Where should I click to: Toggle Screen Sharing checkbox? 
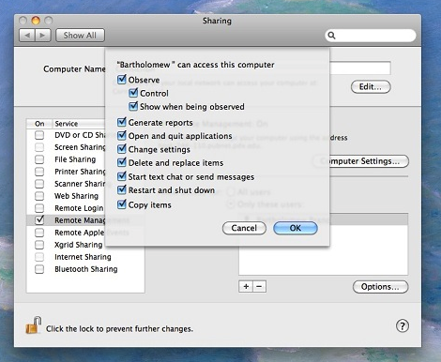(39, 147)
